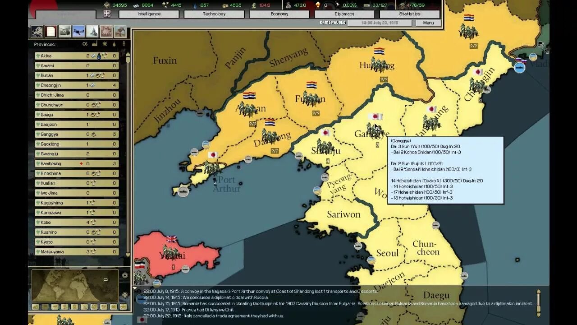Zoom in with minimap plus button

[x=125, y=275]
